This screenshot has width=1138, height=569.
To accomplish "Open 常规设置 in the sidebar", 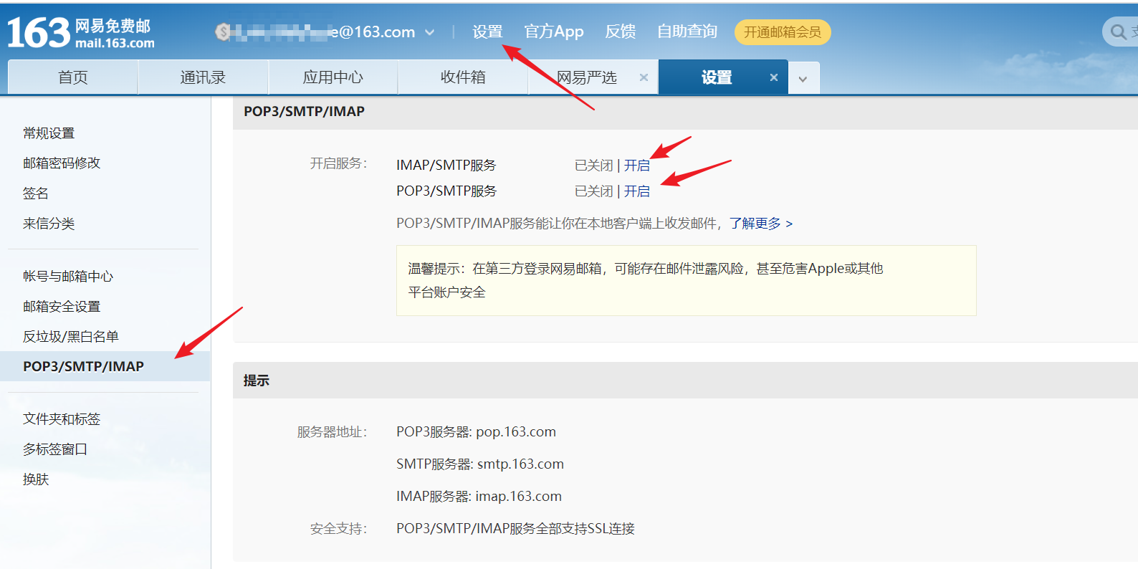I will pos(49,133).
